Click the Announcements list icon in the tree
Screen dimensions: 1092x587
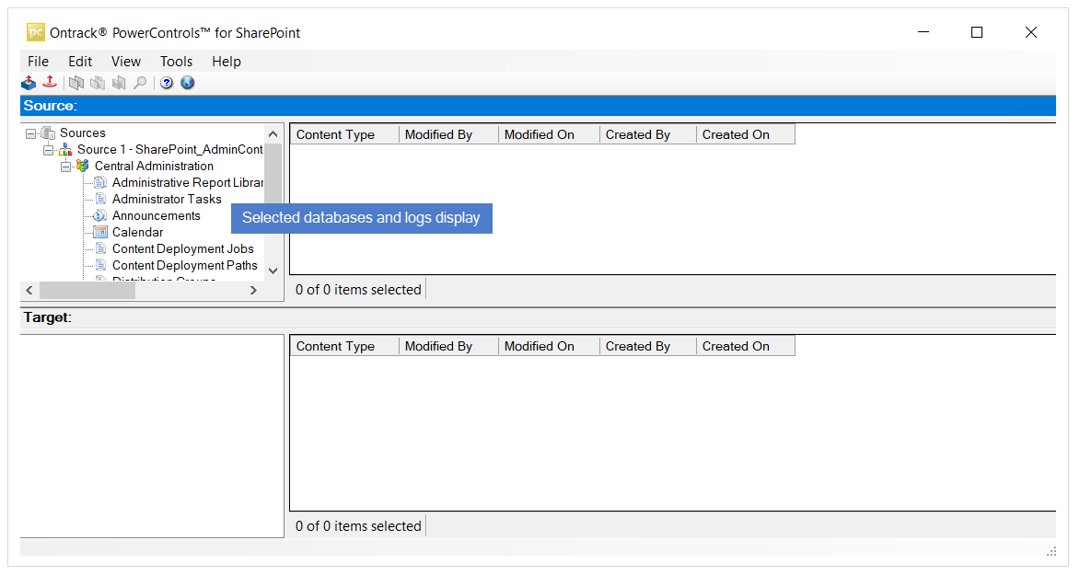point(100,216)
